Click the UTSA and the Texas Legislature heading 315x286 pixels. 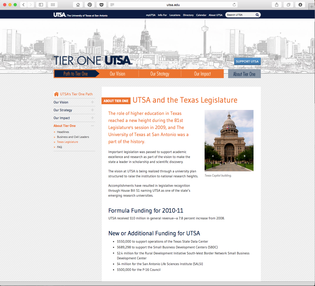(185, 100)
